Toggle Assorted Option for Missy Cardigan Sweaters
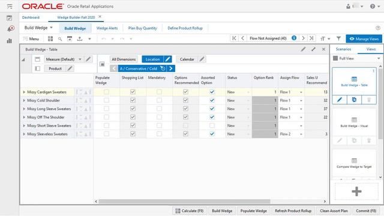This screenshot has width=384, height=216. [x=212, y=92]
